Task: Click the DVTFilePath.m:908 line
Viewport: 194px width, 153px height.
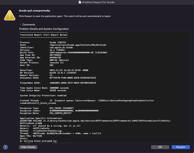Action: [31, 123]
